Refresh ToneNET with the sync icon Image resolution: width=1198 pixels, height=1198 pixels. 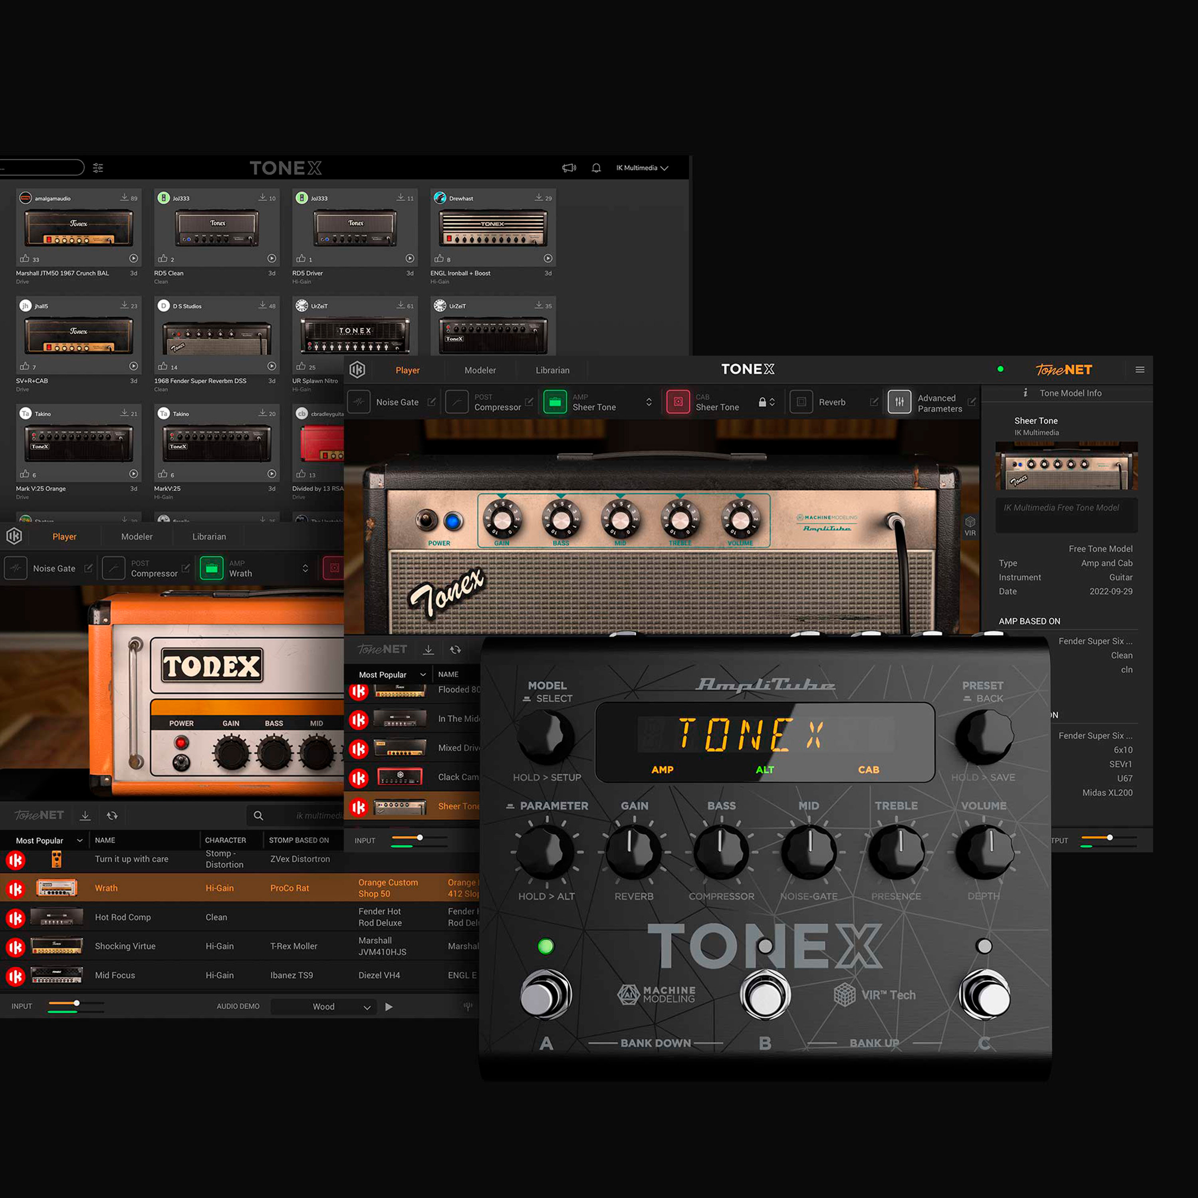[x=456, y=649]
